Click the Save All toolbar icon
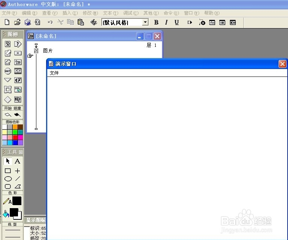Viewport: 288px width, 240px height. (27, 22)
